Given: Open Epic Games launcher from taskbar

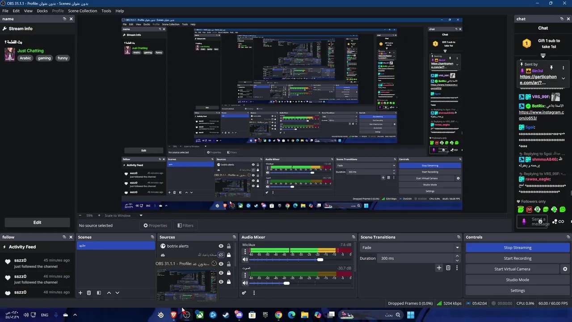Looking at the screenshot, I should [x=265, y=315].
